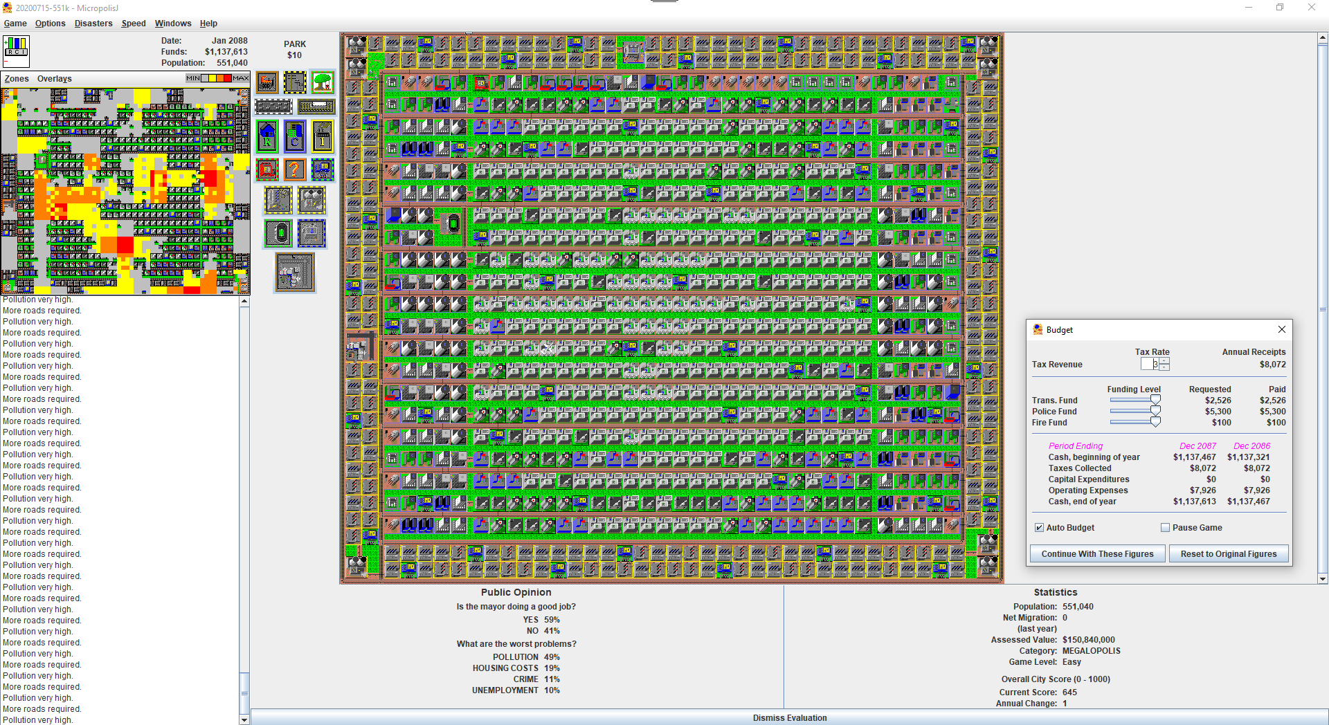The width and height of the screenshot is (1329, 725).
Task: Select the Park tool with tree icon
Action: pos(323,83)
